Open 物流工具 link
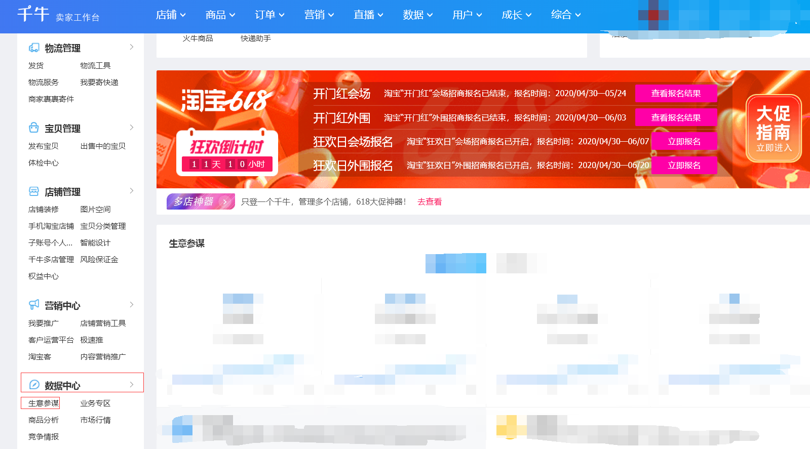 coord(95,65)
